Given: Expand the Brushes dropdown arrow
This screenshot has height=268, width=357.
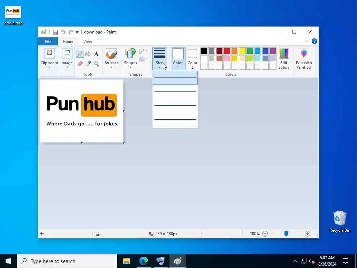Looking at the screenshot, I should point(111,67).
